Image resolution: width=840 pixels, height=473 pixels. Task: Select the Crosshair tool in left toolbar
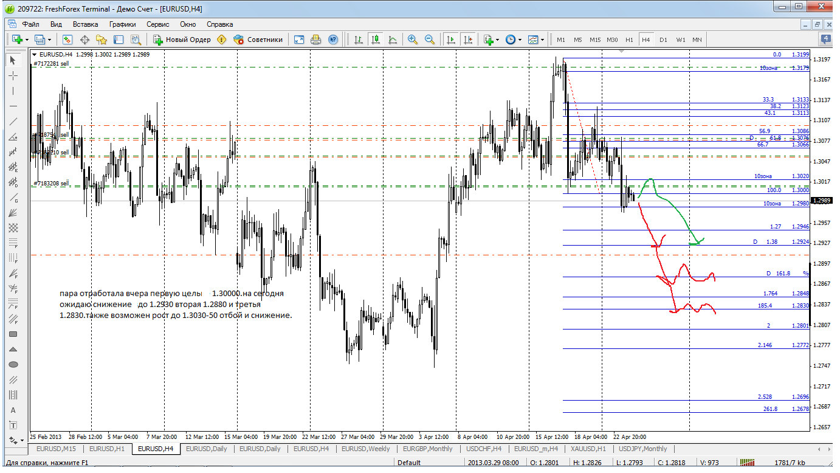pyautogui.click(x=13, y=75)
